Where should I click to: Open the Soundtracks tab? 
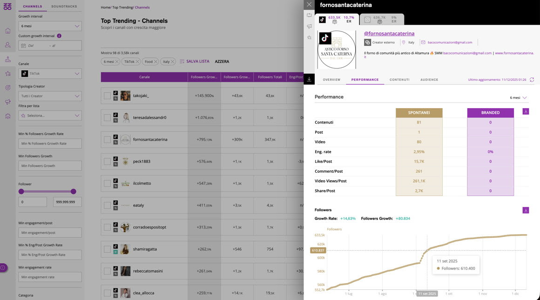64,7
